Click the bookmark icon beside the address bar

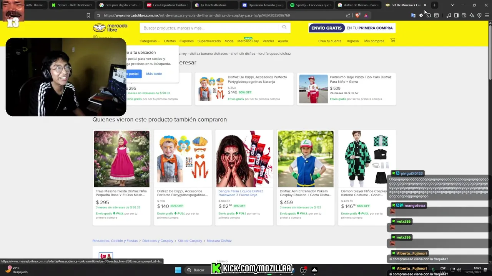[x=88, y=15]
